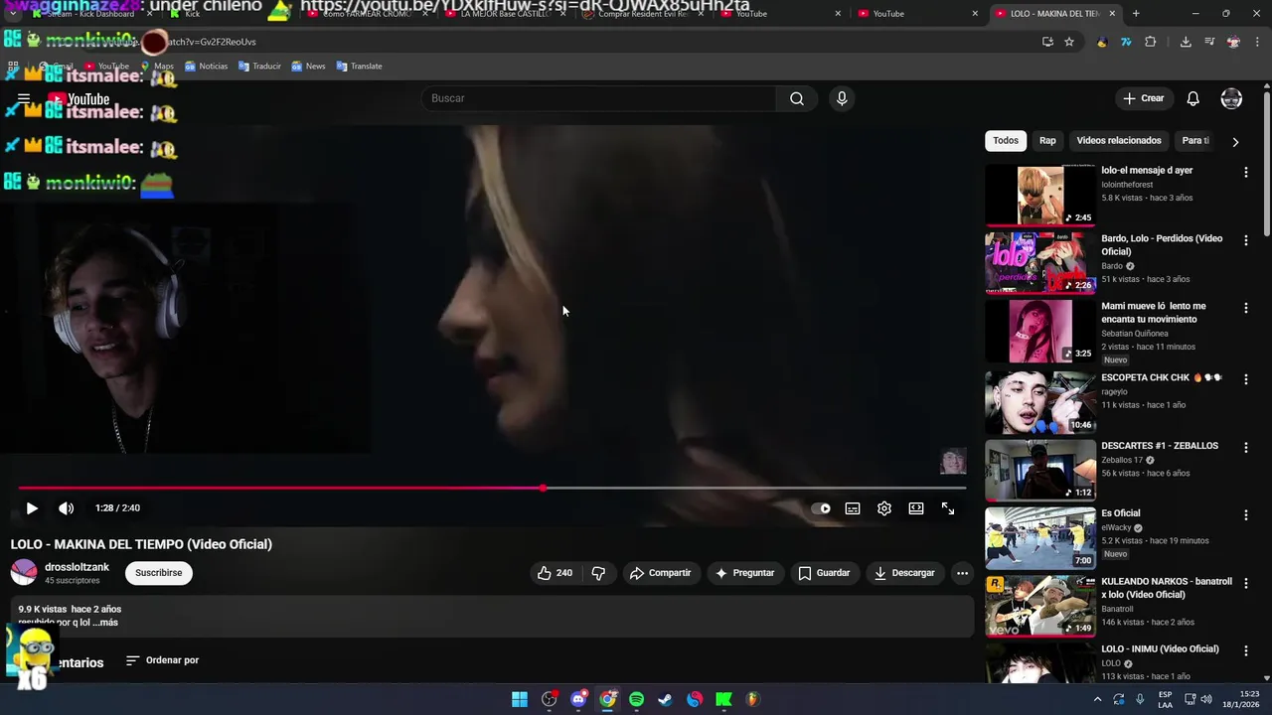
Task: Open Spotify from the taskbar
Action: point(637,699)
